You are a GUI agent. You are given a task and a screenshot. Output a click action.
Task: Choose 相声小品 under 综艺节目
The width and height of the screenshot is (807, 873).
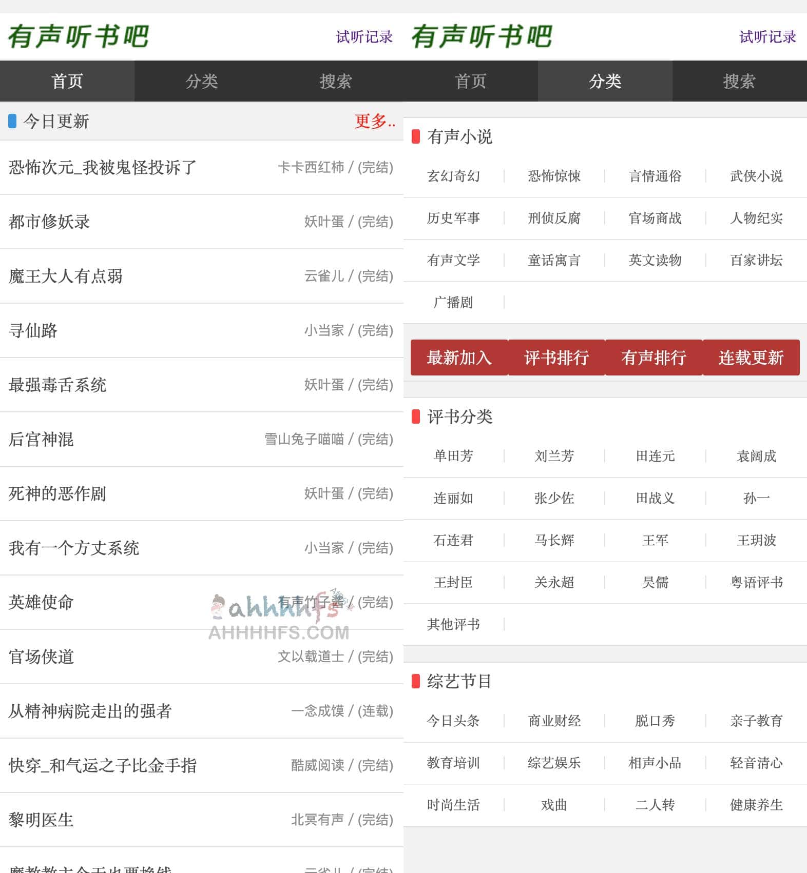click(655, 763)
